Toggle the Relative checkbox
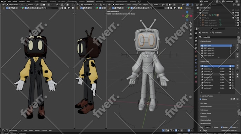The image size is (241, 134). [x=201, y=99]
